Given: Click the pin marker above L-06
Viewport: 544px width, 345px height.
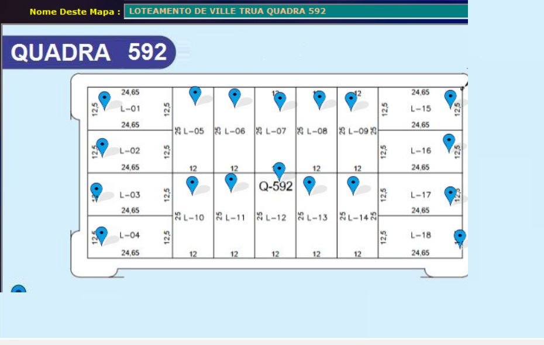Looking at the screenshot, I should pos(235,96).
